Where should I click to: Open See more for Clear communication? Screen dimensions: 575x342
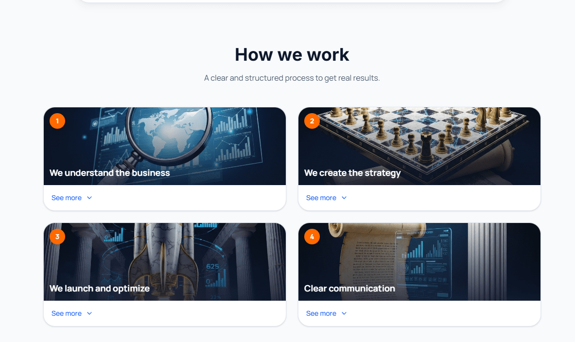(321, 313)
